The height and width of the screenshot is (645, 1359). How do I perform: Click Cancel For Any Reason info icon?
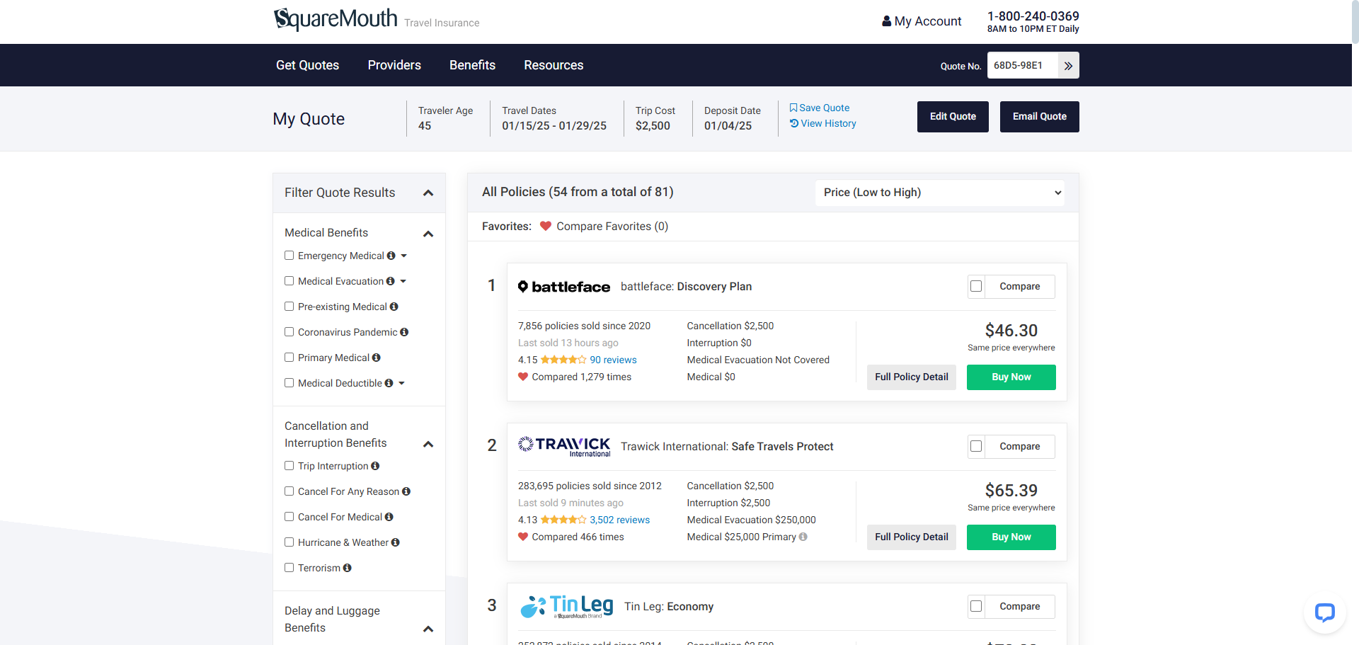[406, 491]
